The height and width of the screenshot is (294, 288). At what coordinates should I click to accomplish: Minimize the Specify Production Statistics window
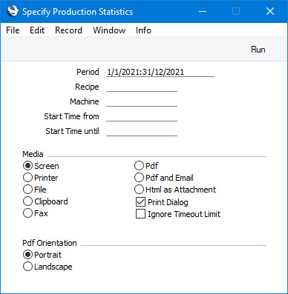203,11
